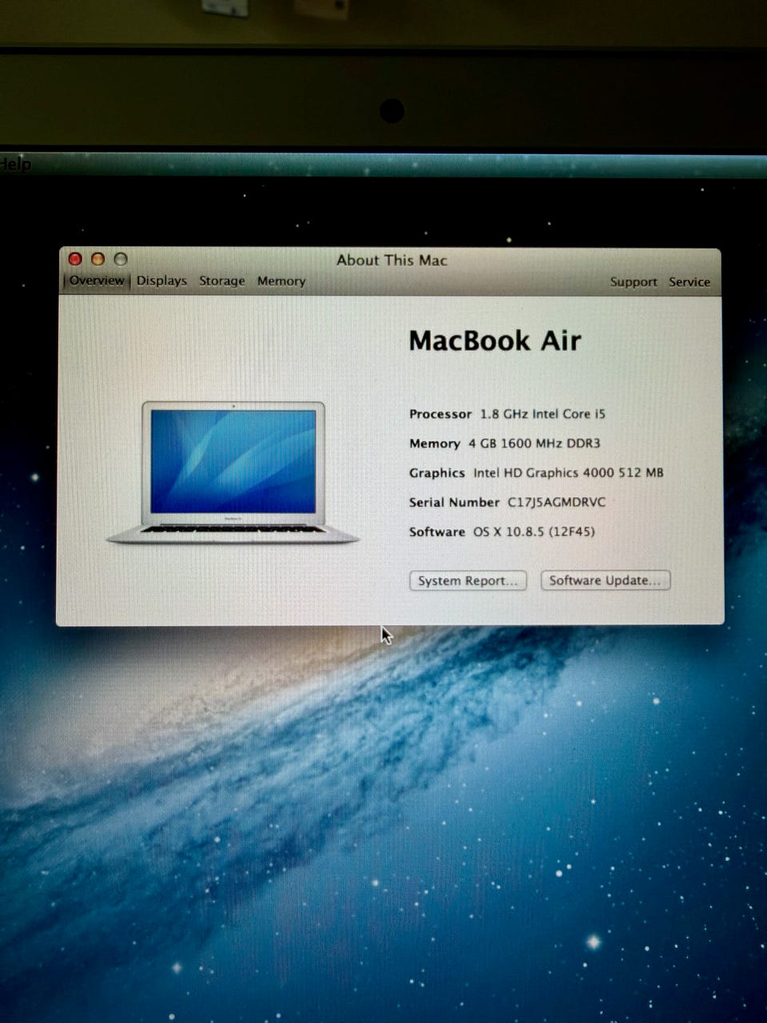
Task: Click the About This Mac title
Action: tap(391, 260)
